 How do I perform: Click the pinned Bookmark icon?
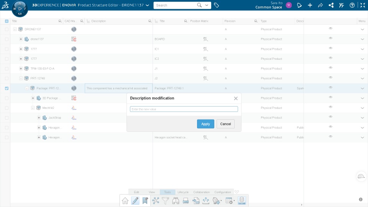pyautogui.click(x=145, y=200)
